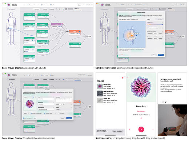Viewport: 189px width, 143px height.
Task: Select the orange handle on the body map
Action: tap(132, 36)
